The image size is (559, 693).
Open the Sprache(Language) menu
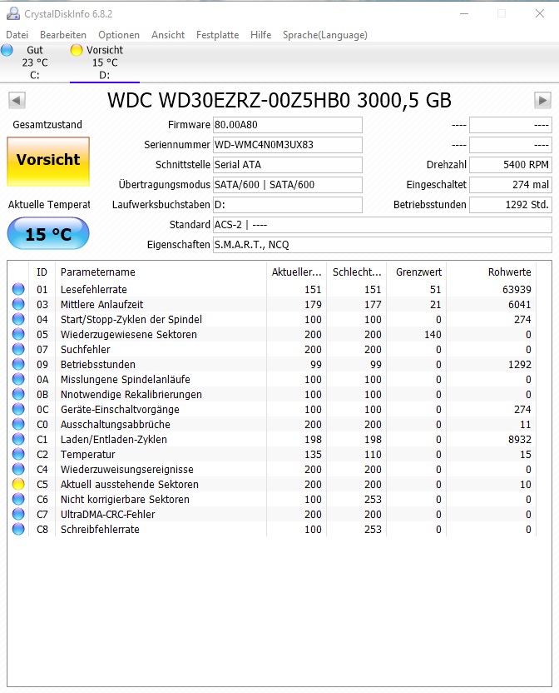tap(325, 35)
